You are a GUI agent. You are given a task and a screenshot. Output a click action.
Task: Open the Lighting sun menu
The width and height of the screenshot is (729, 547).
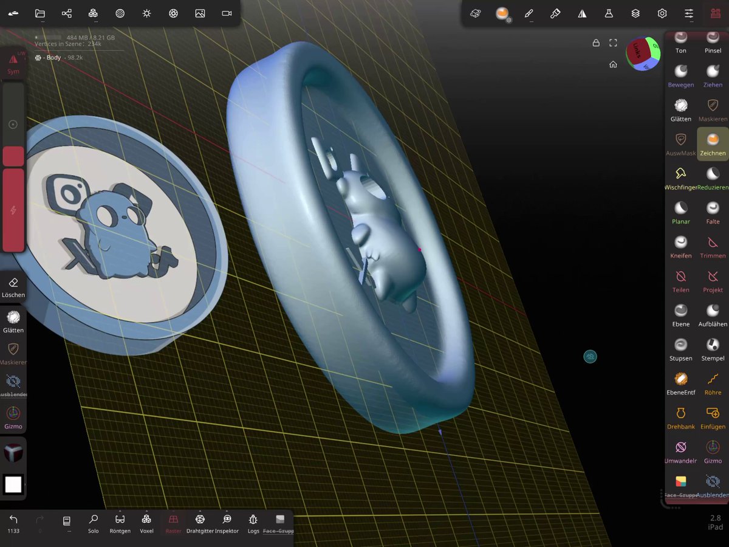146,13
